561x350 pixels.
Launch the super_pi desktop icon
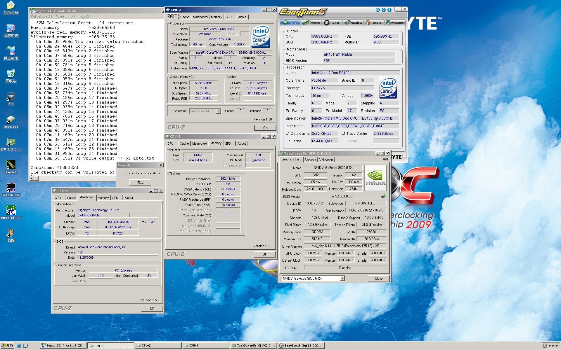(11, 212)
